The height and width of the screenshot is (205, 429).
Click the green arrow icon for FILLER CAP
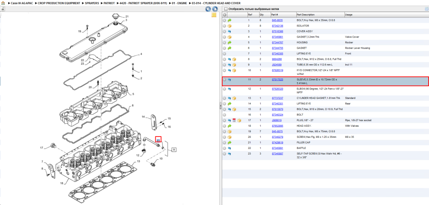tap(230, 143)
